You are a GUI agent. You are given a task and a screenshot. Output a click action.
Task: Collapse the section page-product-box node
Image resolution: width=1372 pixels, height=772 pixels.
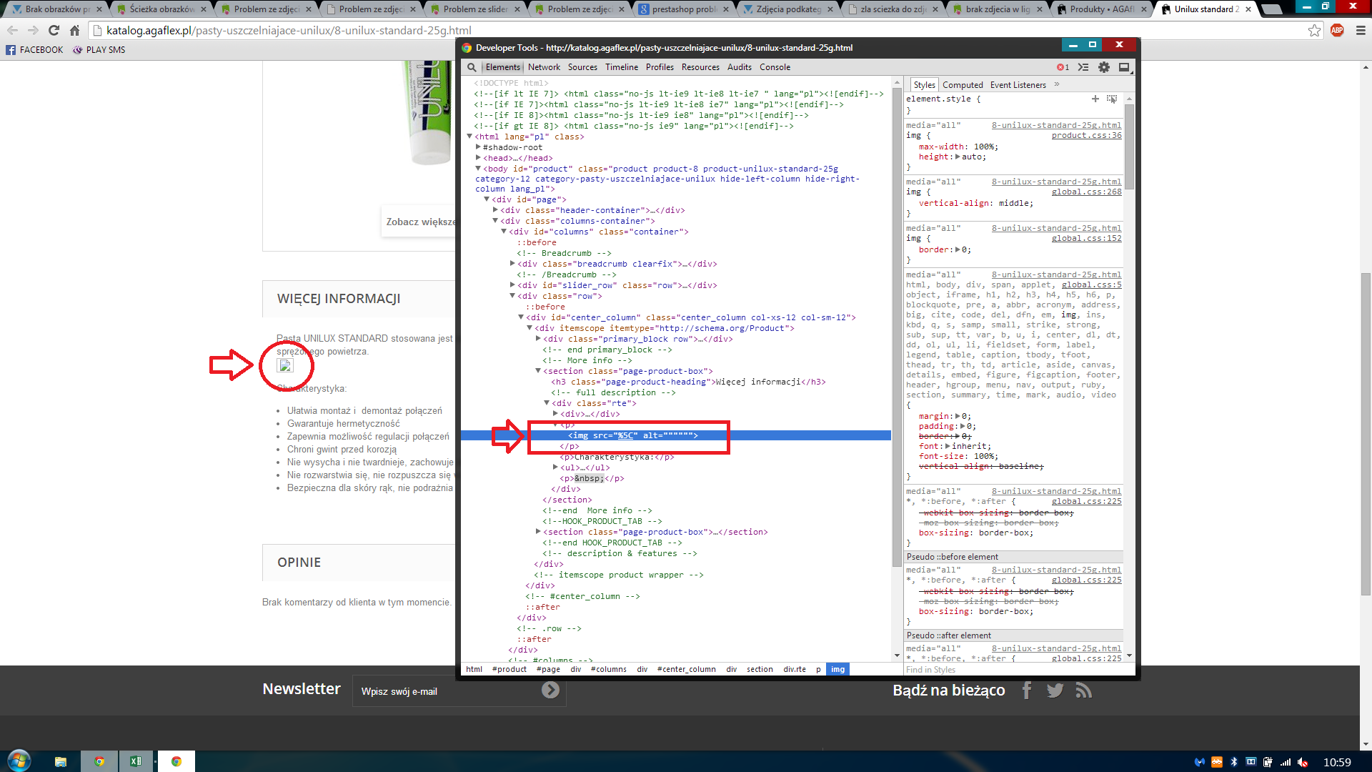coord(538,371)
